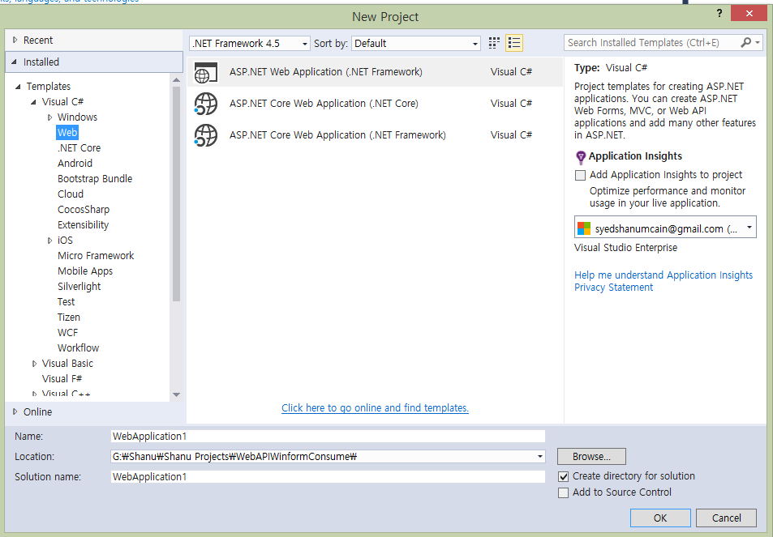This screenshot has width=773, height=537.
Task: Switch to medium icons list view
Action: [514, 43]
